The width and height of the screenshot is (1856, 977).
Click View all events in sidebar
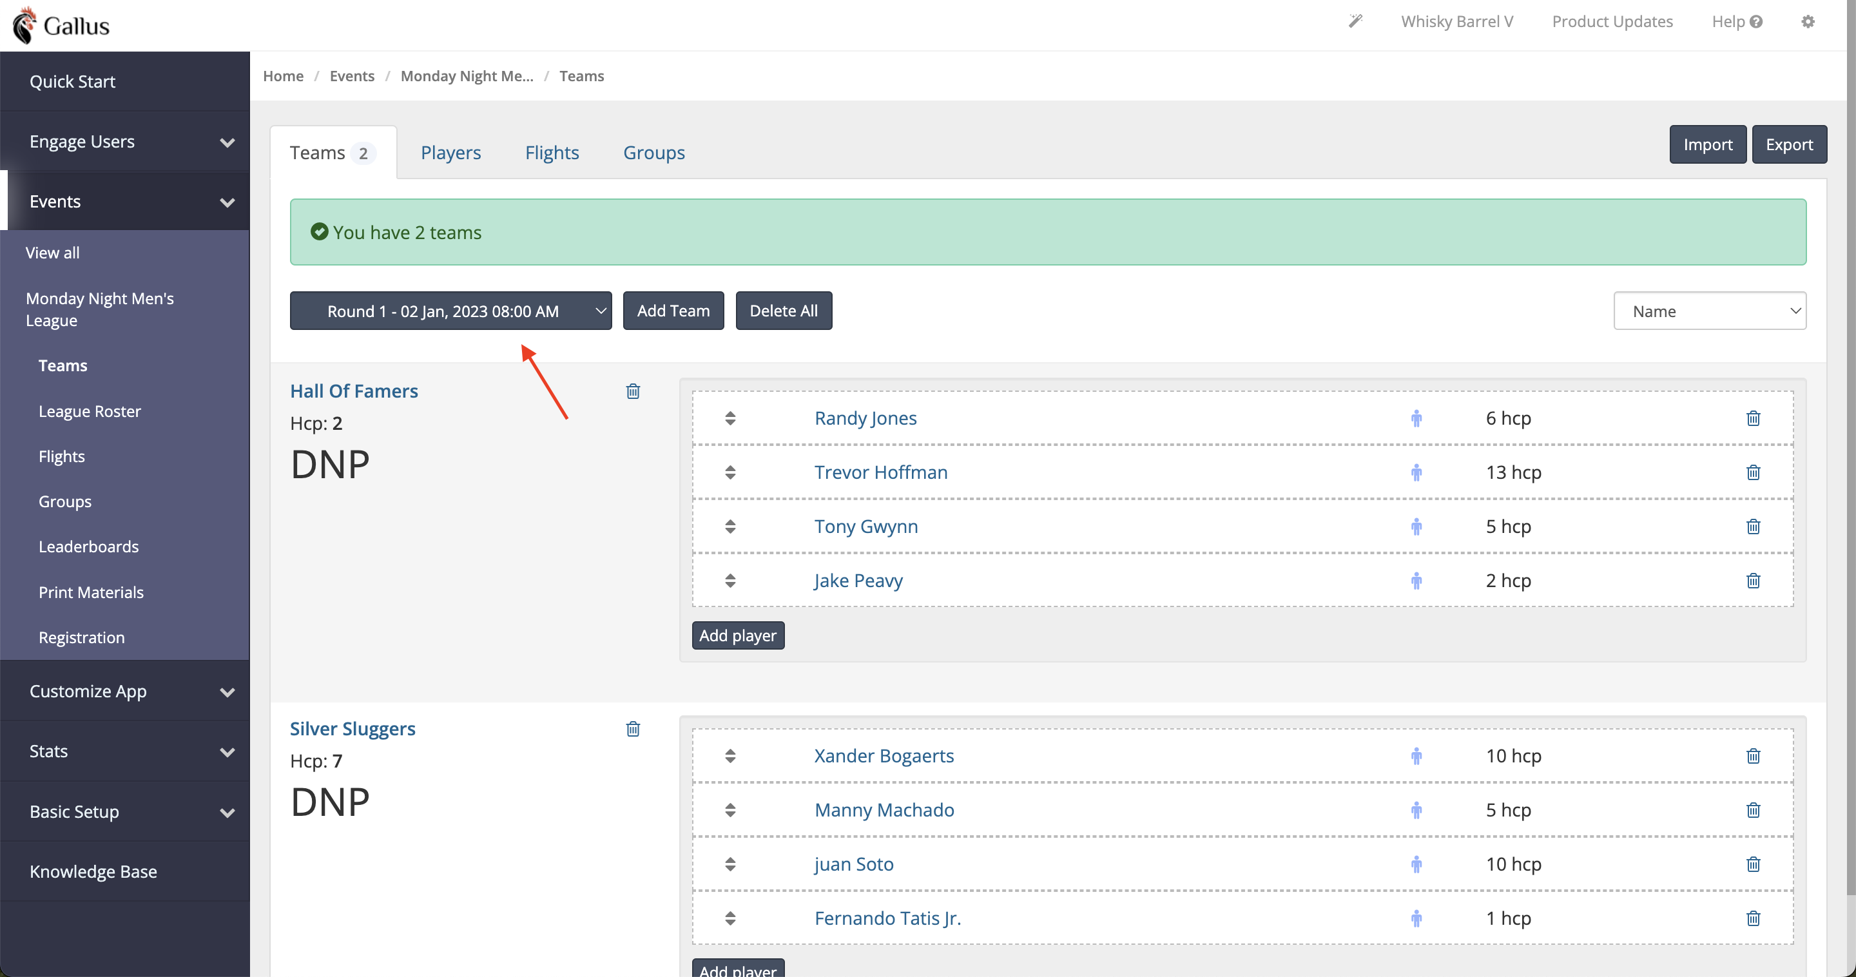point(53,253)
